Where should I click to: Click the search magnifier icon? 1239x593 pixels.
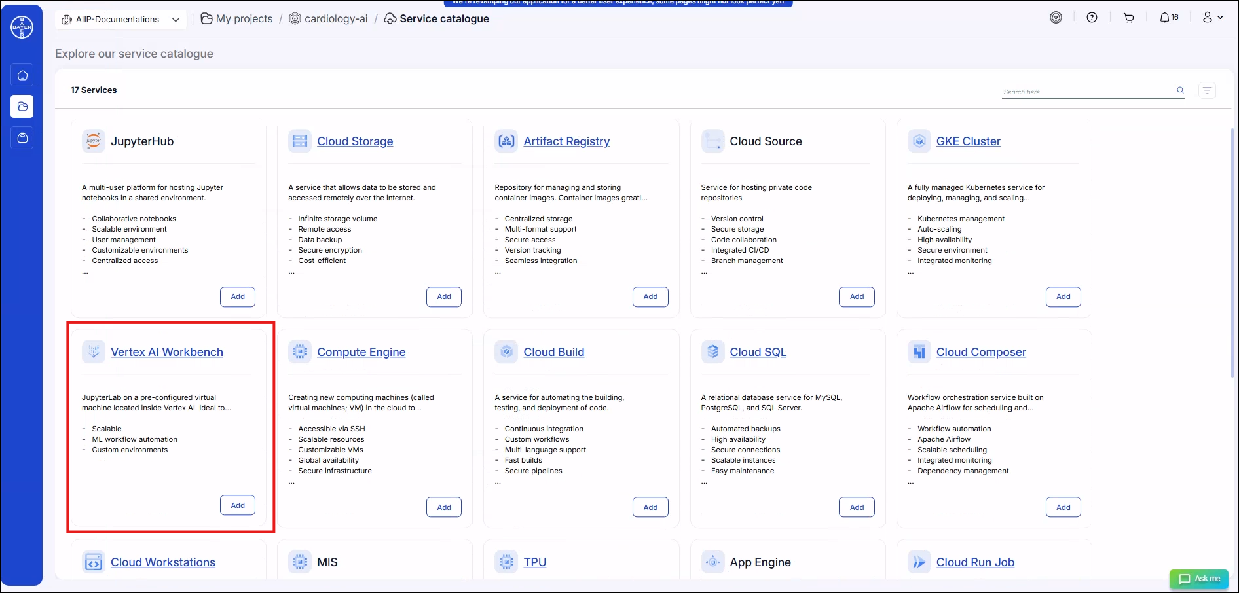pos(1180,90)
